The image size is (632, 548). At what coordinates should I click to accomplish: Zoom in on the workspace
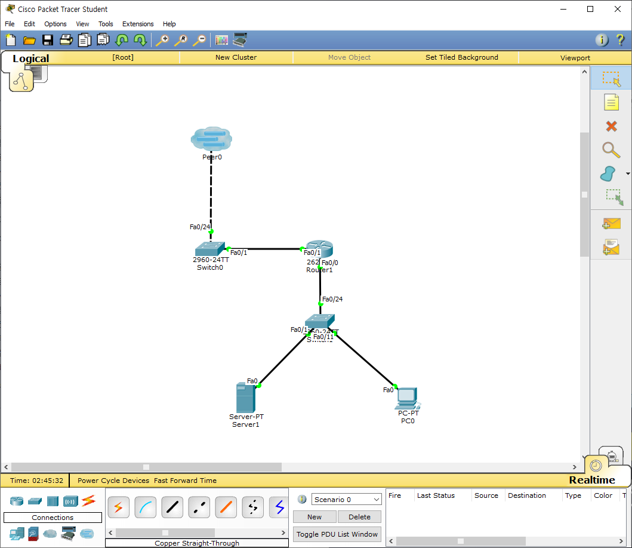[x=162, y=40]
